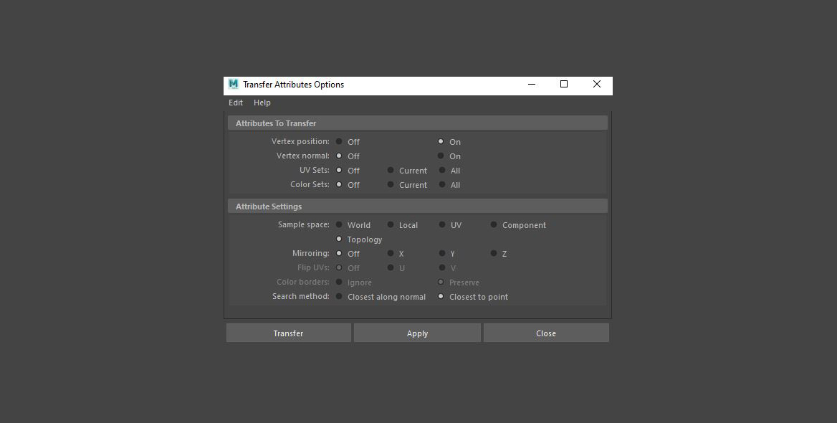837x423 pixels.
Task: Choose UV sample space
Action: pos(442,225)
